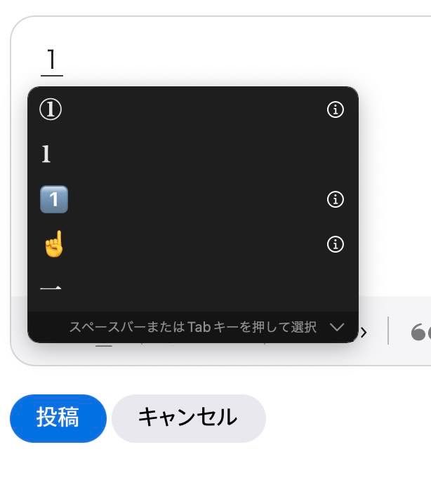Viewport: 431px width, 480px height.
Task: Choose the blue keycap 1 emoji candidate
Action: 54,199
